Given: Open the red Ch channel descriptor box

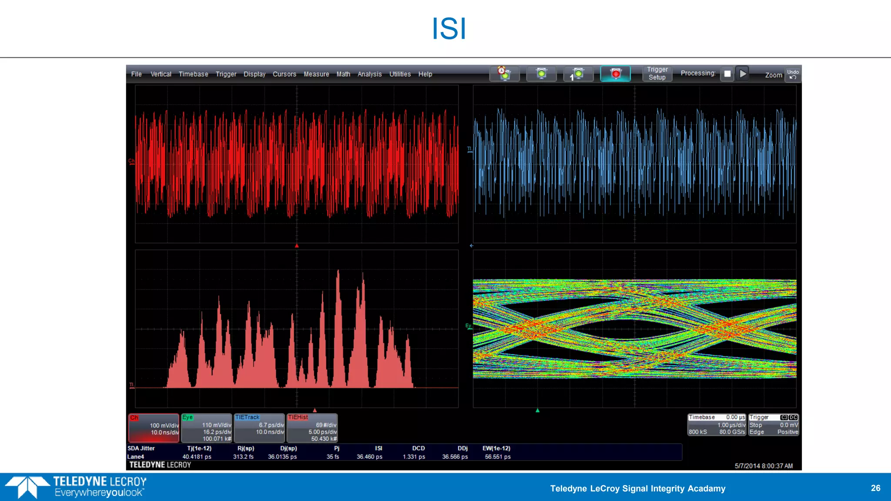Looking at the screenshot, I should (x=154, y=428).
